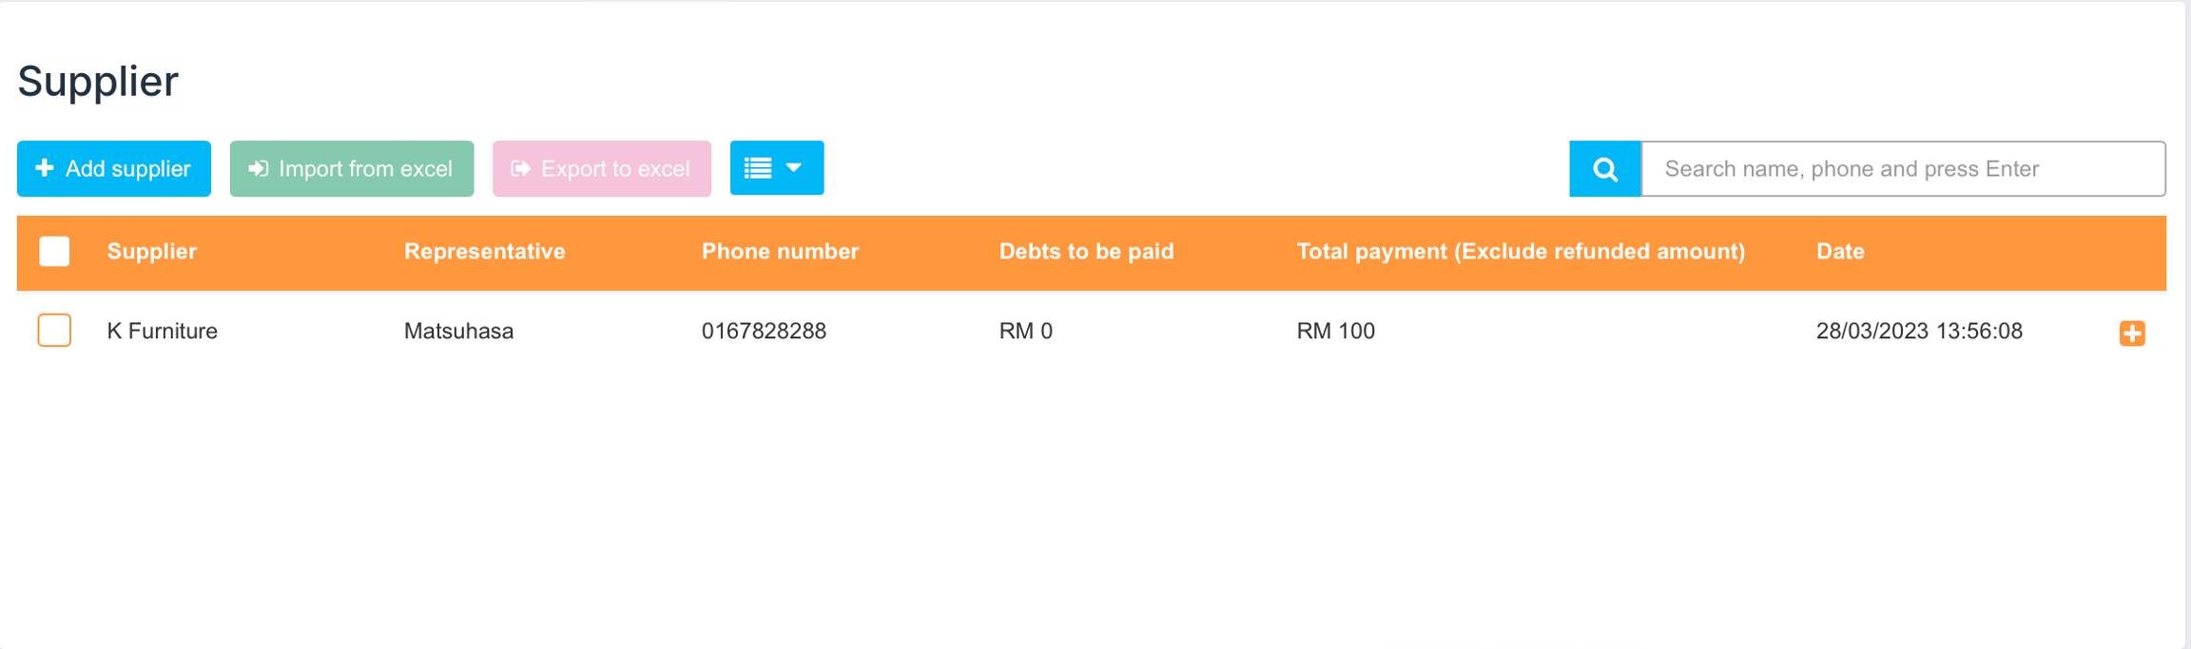The width and height of the screenshot is (2191, 649).
Task: Toggle the select-all checkbox in table header
Action: click(54, 252)
